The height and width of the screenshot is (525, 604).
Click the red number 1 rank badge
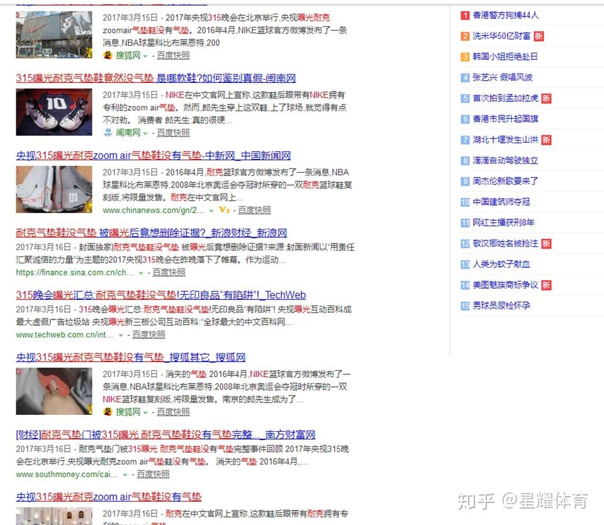[465, 15]
